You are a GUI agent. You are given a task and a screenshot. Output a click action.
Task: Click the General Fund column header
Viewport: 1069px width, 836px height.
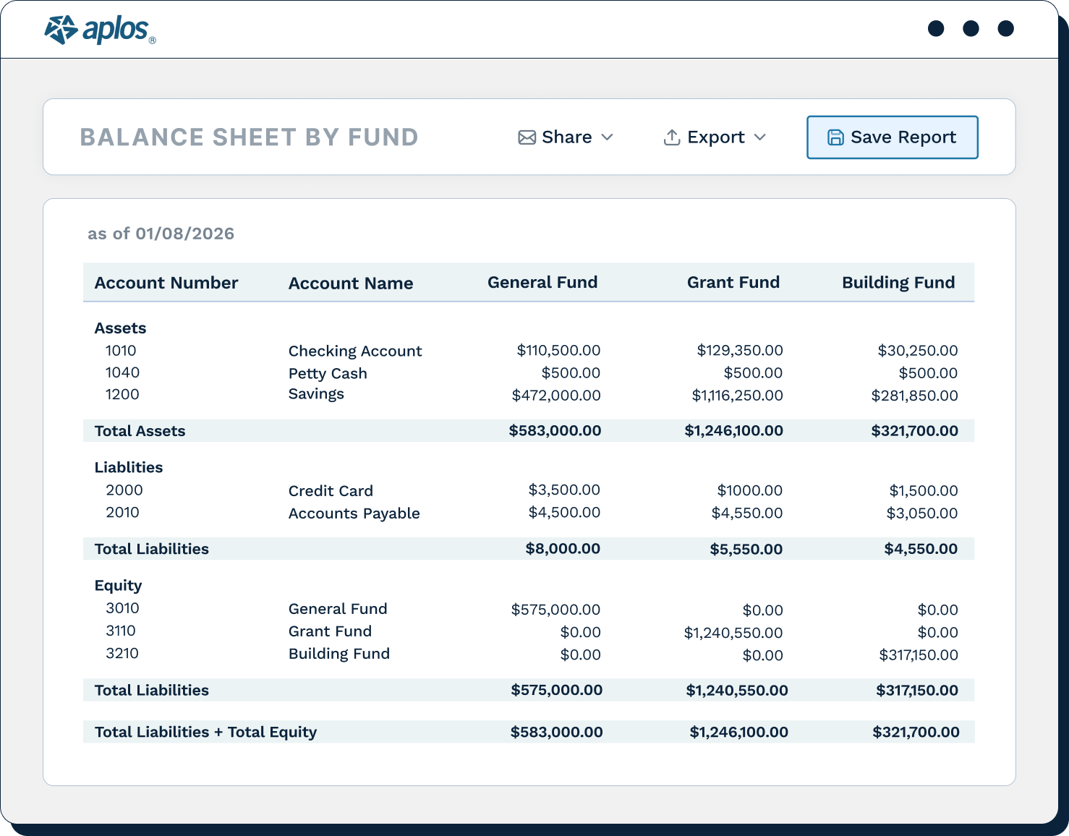coord(542,282)
